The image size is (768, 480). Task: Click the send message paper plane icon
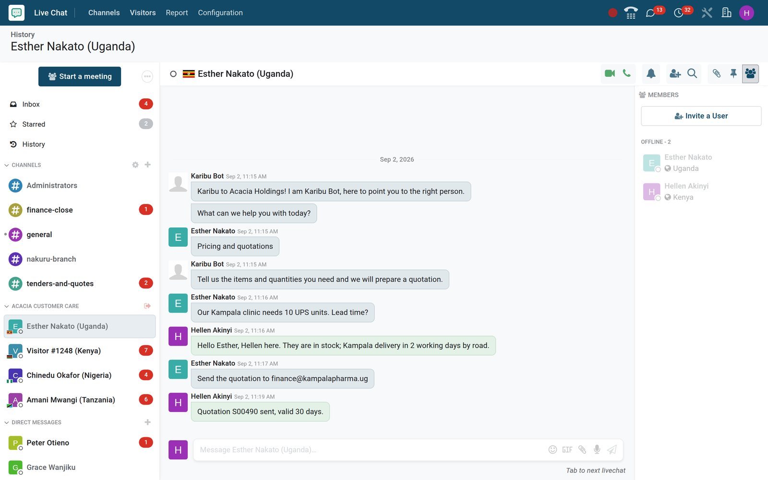(612, 450)
